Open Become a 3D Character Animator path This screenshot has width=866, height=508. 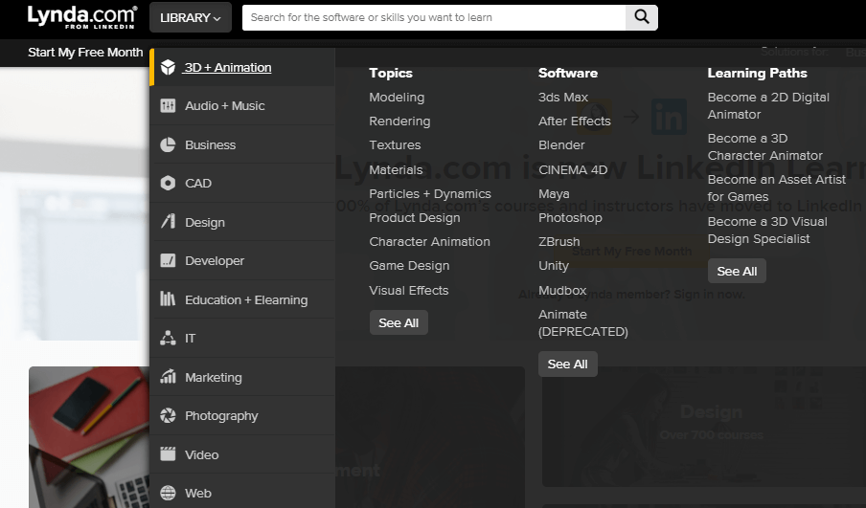(x=764, y=146)
